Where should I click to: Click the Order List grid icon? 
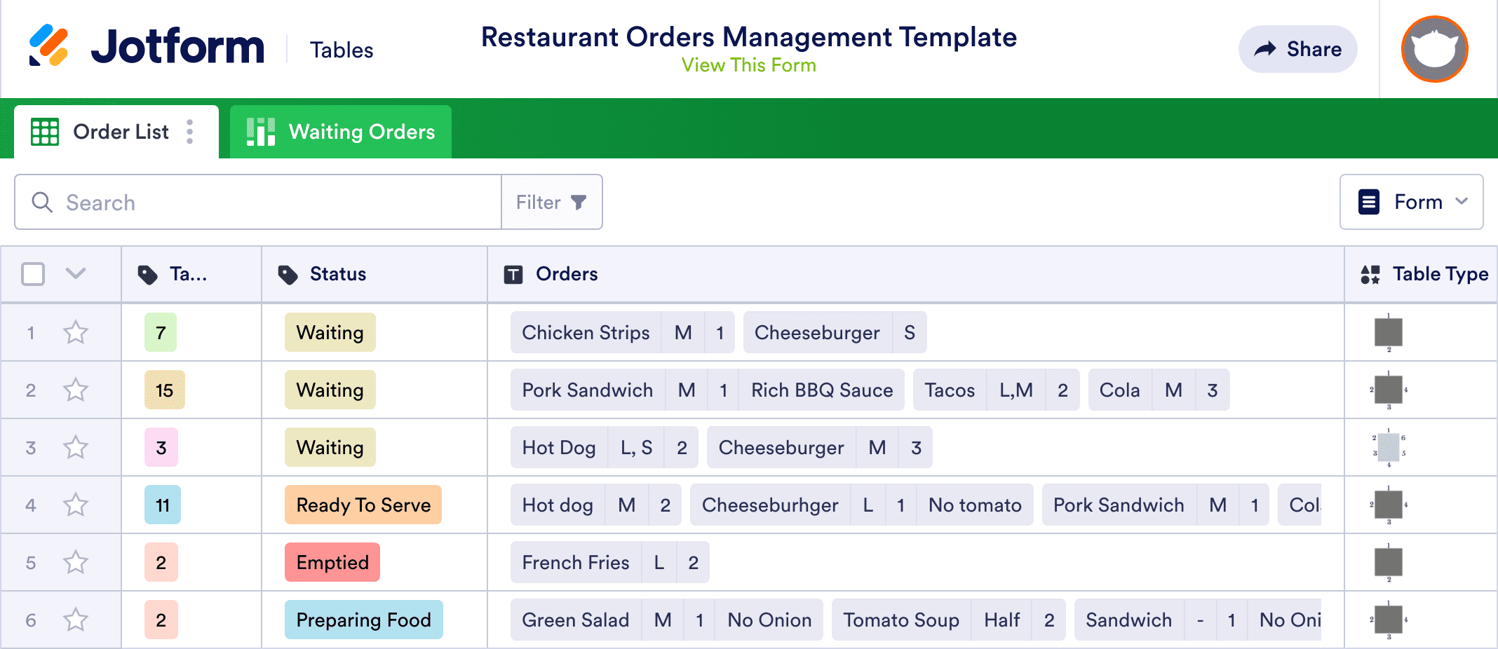[x=45, y=132]
